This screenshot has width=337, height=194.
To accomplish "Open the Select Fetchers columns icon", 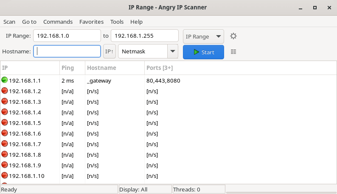I will click(x=233, y=52).
